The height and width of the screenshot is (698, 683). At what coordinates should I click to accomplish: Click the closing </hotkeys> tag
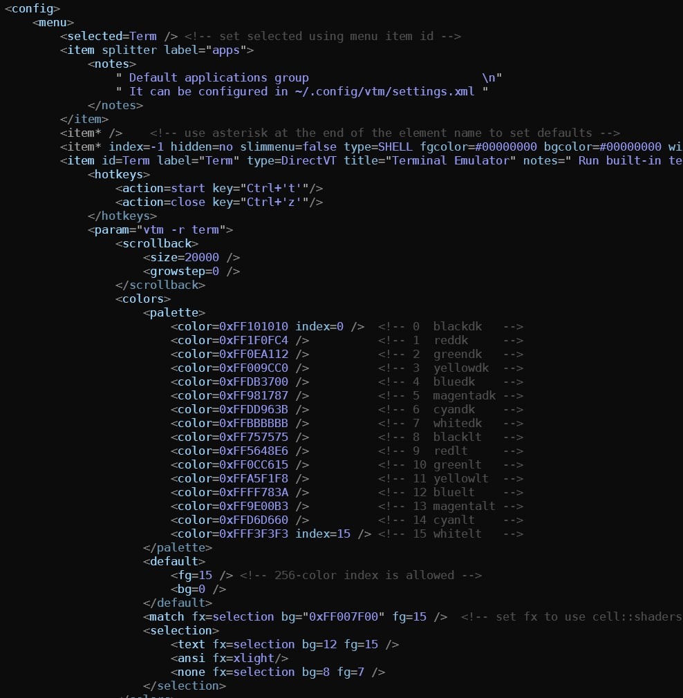coord(122,216)
